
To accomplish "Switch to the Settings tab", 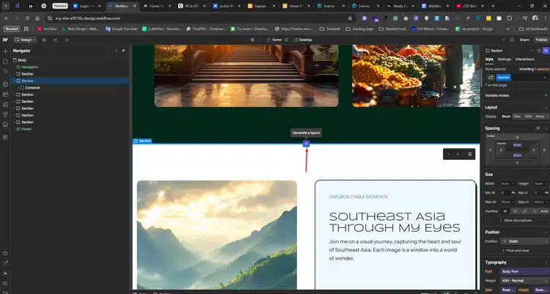I will click(x=504, y=59).
